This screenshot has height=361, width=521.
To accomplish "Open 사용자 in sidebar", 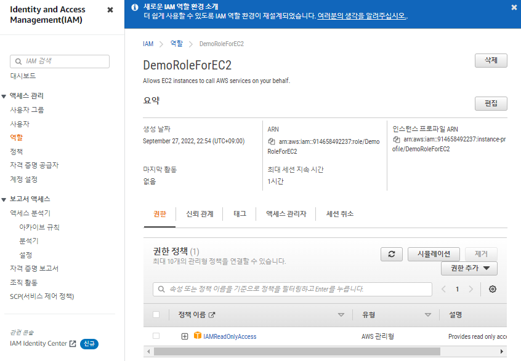I will tap(20, 124).
